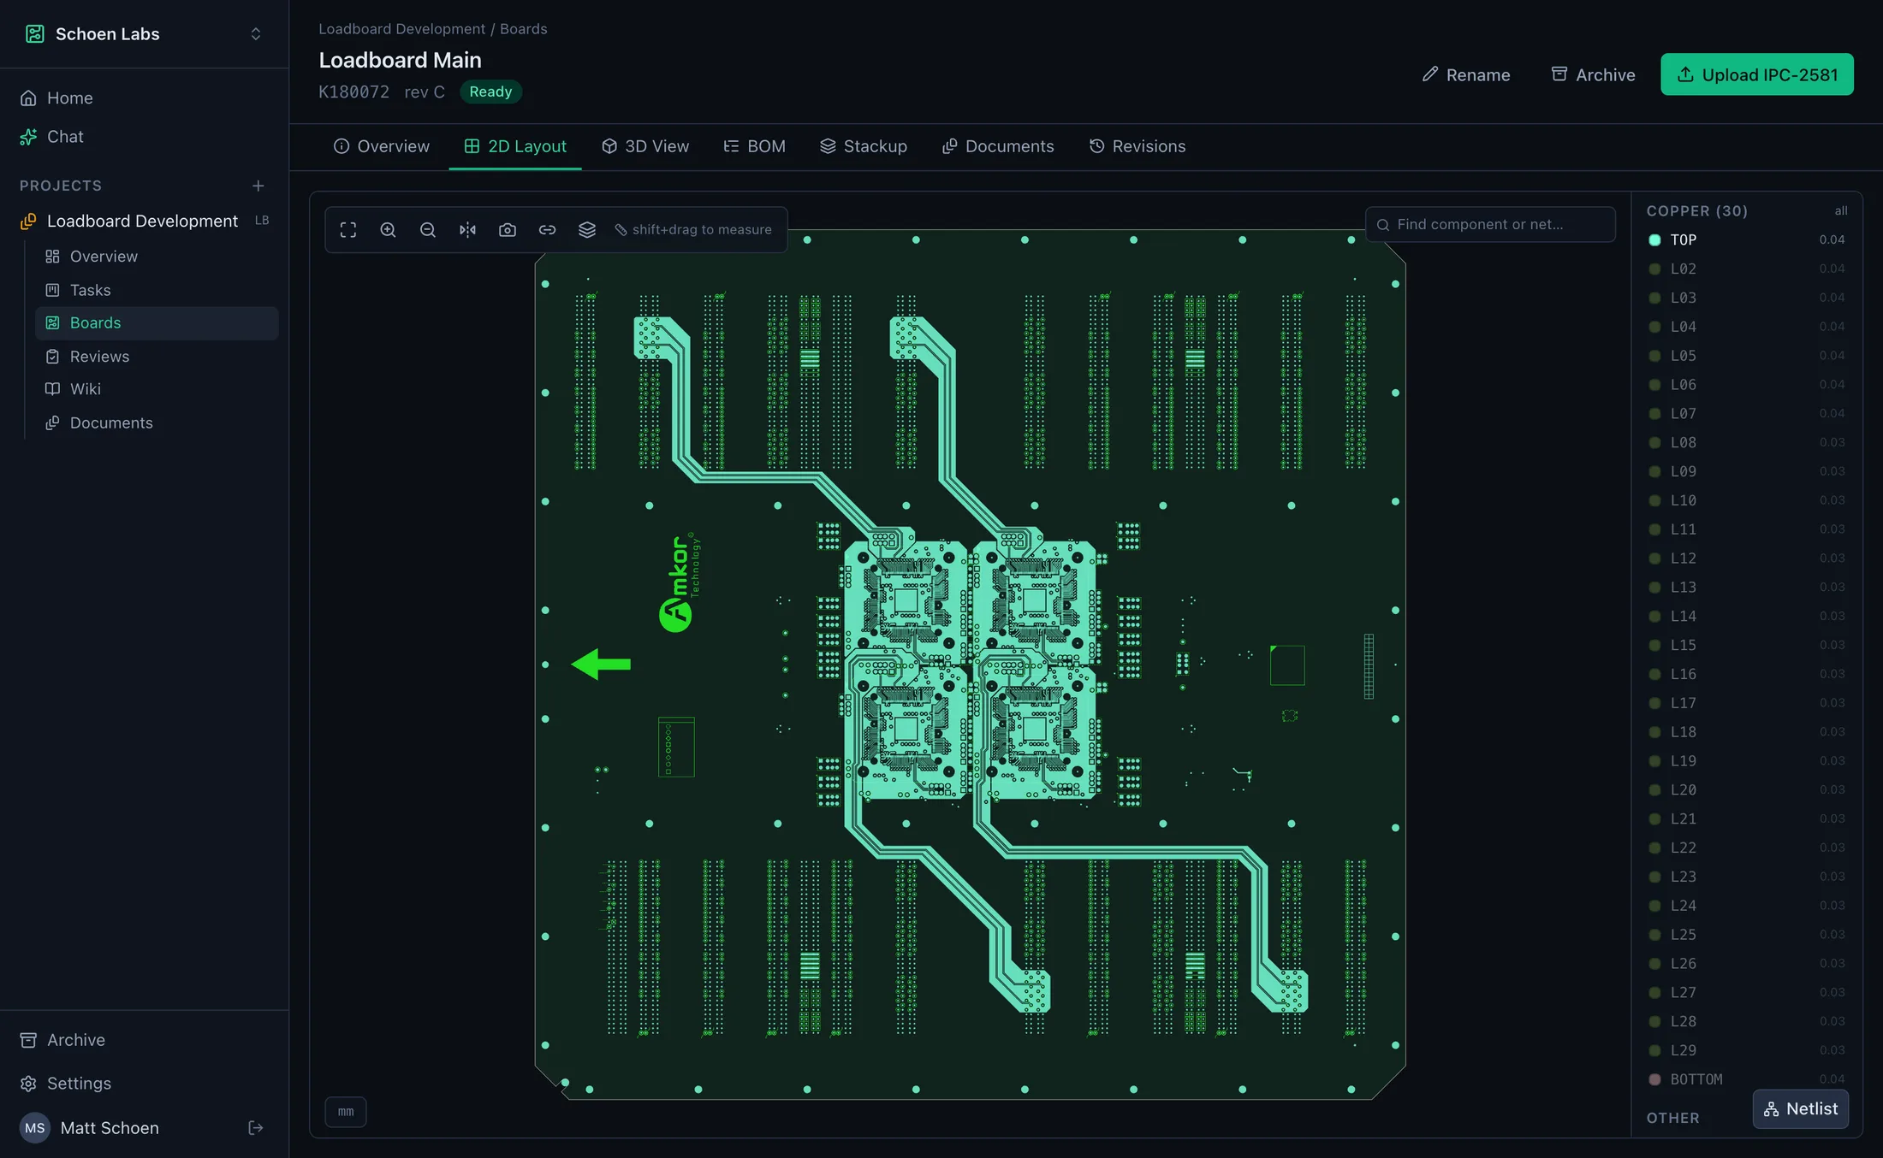
Task: Select the 2D Layout tab
Action: tap(515, 146)
